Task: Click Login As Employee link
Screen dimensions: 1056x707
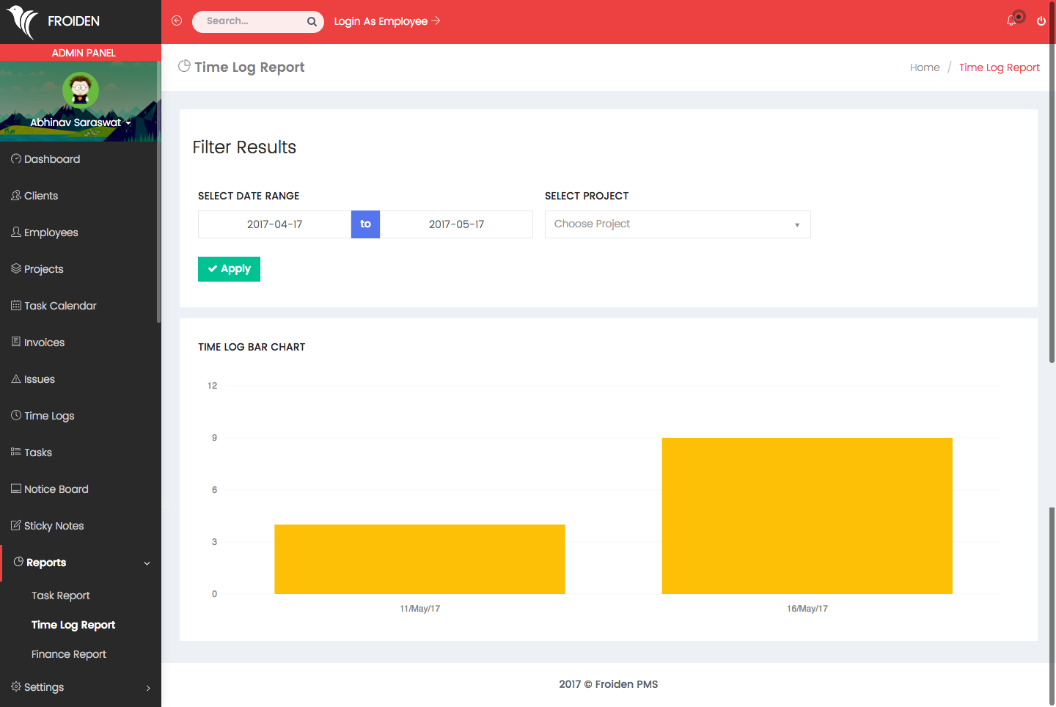Action: pos(386,21)
